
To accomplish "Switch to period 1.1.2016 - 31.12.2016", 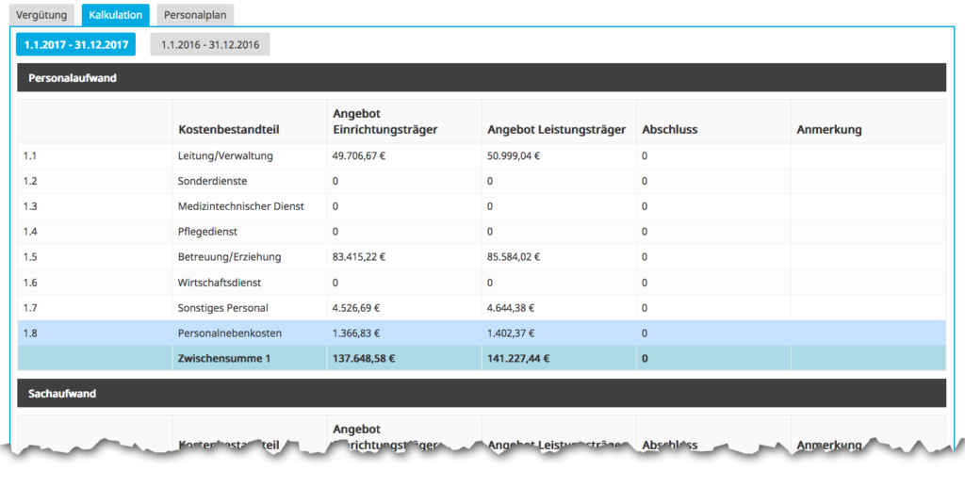I will (x=209, y=44).
